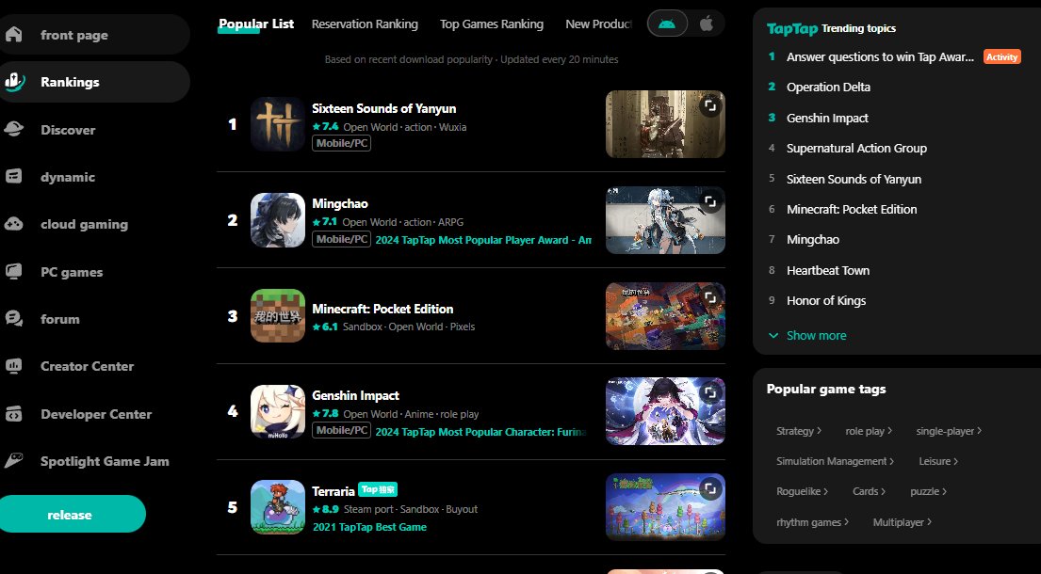Click 2024 TapTap Most Popular Player Award link
This screenshot has width=1041, height=574.
(x=483, y=240)
